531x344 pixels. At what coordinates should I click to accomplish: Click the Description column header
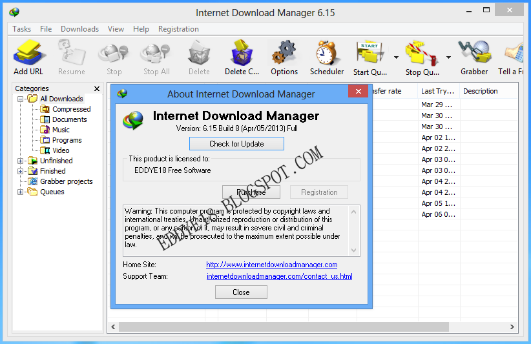(488, 91)
